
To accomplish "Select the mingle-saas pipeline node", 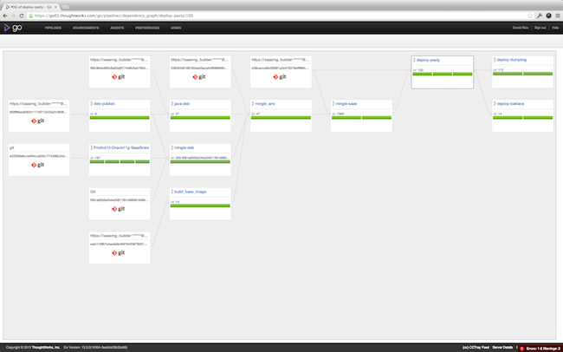I will click(348, 104).
